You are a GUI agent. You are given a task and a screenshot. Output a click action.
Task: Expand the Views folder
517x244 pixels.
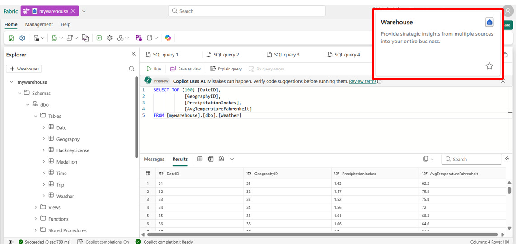click(36, 207)
